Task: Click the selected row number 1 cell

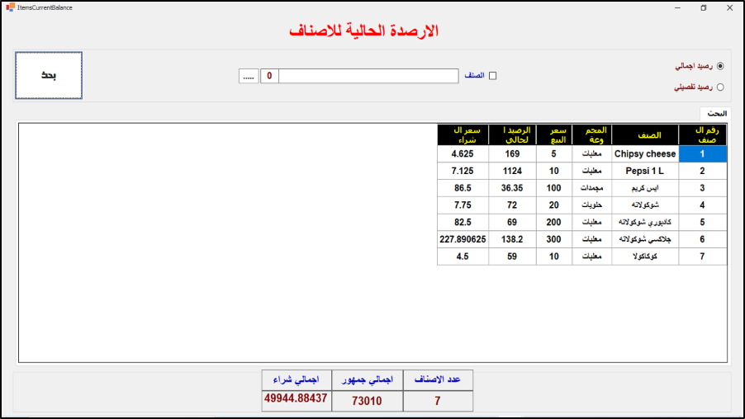Action: click(x=702, y=153)
